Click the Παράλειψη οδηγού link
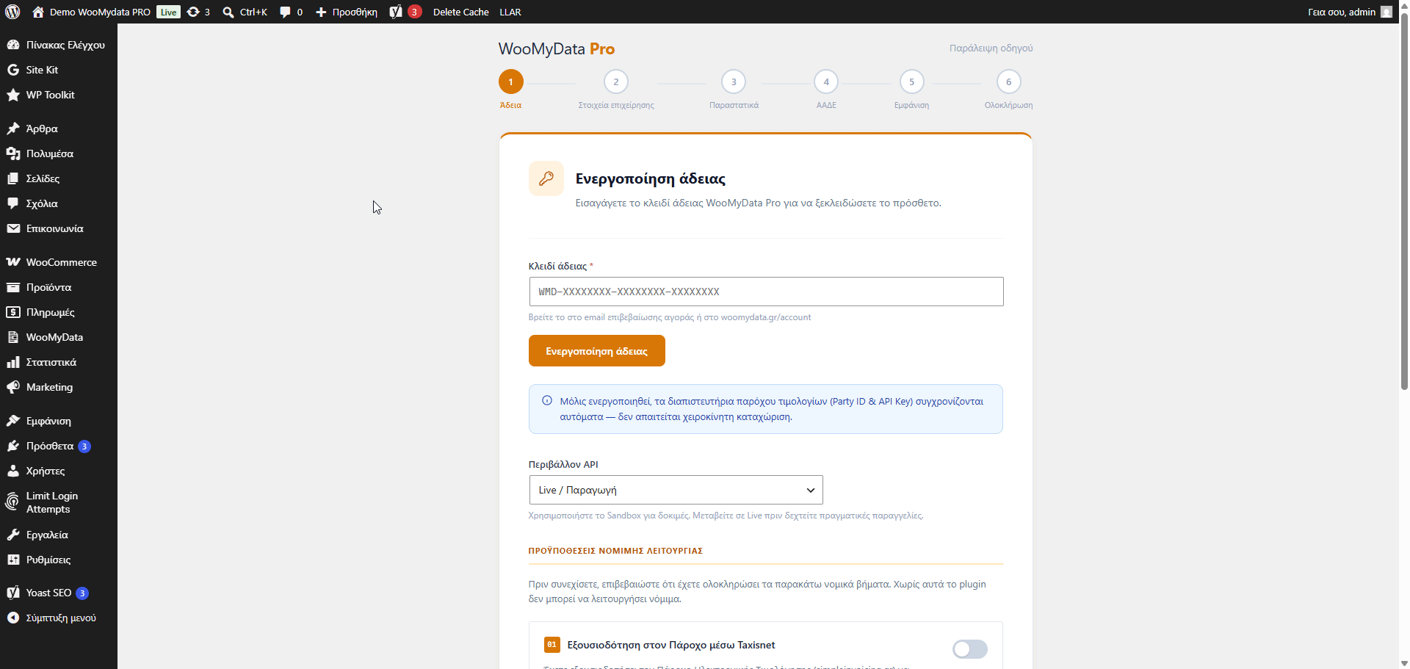This screenshot has width=1410, height=669. pyautogui.click(x=991, y=48)
